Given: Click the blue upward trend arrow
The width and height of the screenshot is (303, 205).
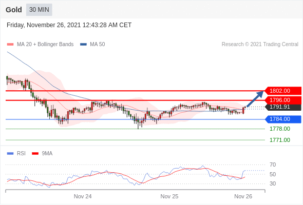Looking at the screenshot, I should pos(255,98).
